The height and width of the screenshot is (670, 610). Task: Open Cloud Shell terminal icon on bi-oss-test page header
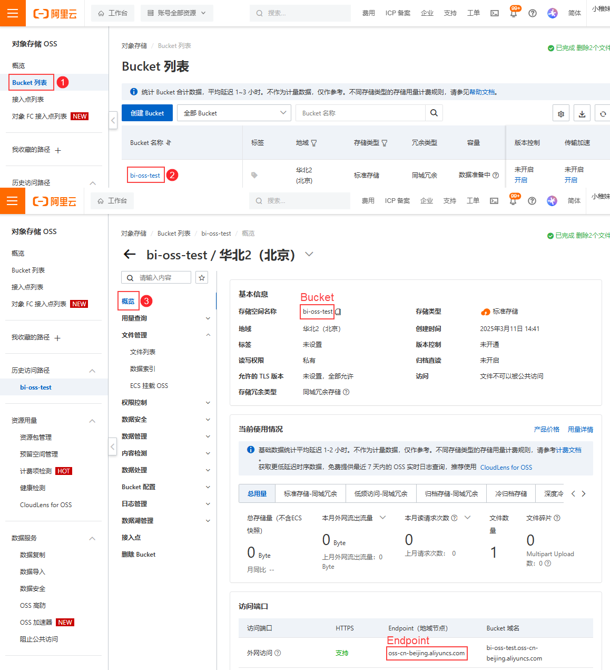pos(494,201)
